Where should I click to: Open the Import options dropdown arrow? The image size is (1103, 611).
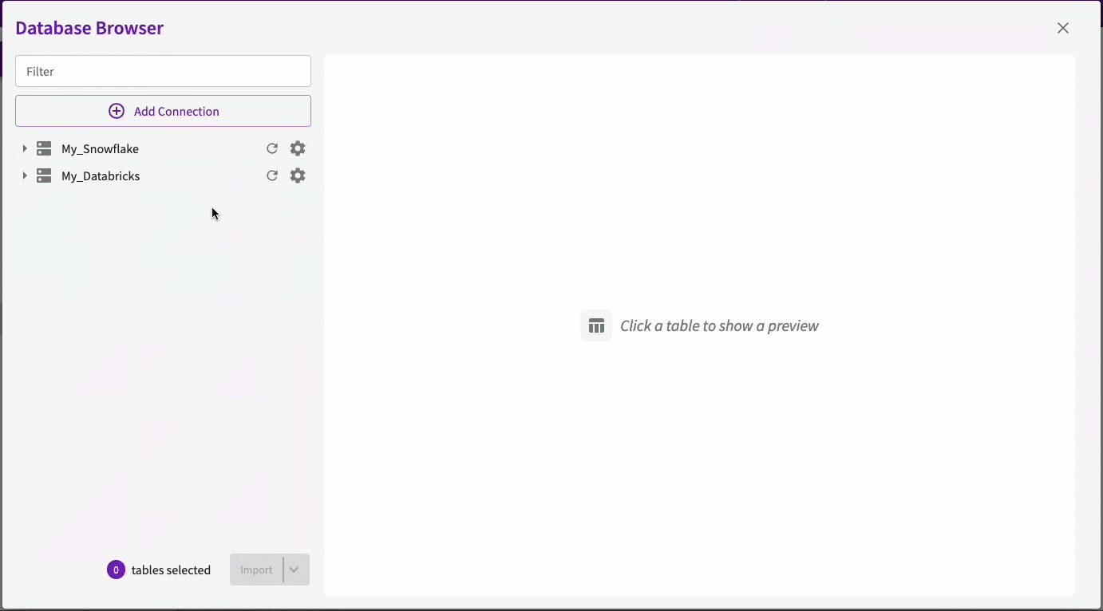(x=295, y=570)
